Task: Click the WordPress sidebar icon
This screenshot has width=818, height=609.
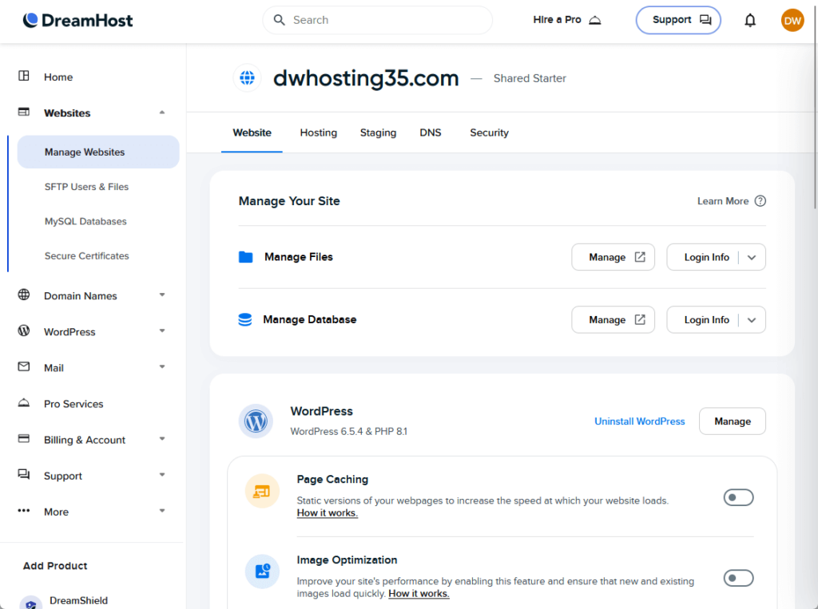Action: pos(24,330)
